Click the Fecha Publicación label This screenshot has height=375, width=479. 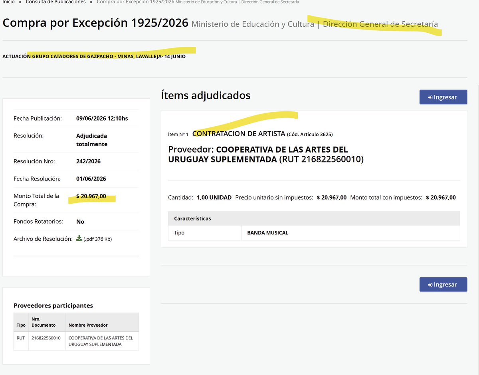(x=38, y=119)
